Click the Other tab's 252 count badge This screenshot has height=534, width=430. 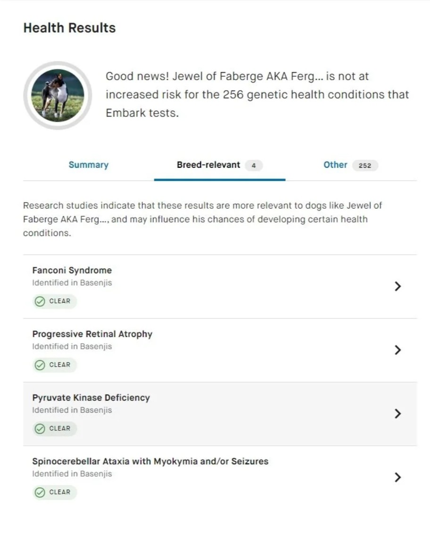point(365,165)
